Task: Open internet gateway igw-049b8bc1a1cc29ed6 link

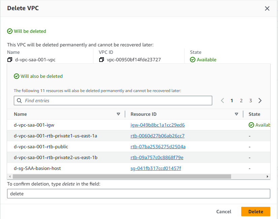Action: [158, 125]
